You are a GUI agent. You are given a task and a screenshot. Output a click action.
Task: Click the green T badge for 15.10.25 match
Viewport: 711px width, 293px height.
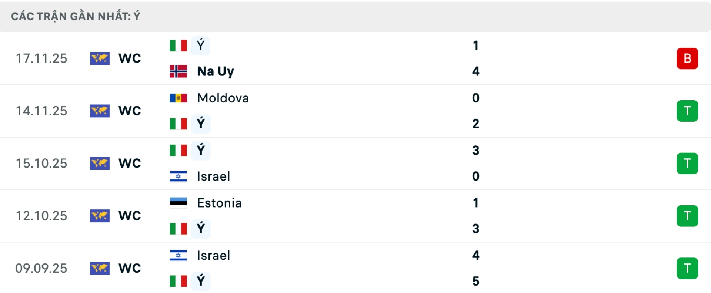(687, 163)
